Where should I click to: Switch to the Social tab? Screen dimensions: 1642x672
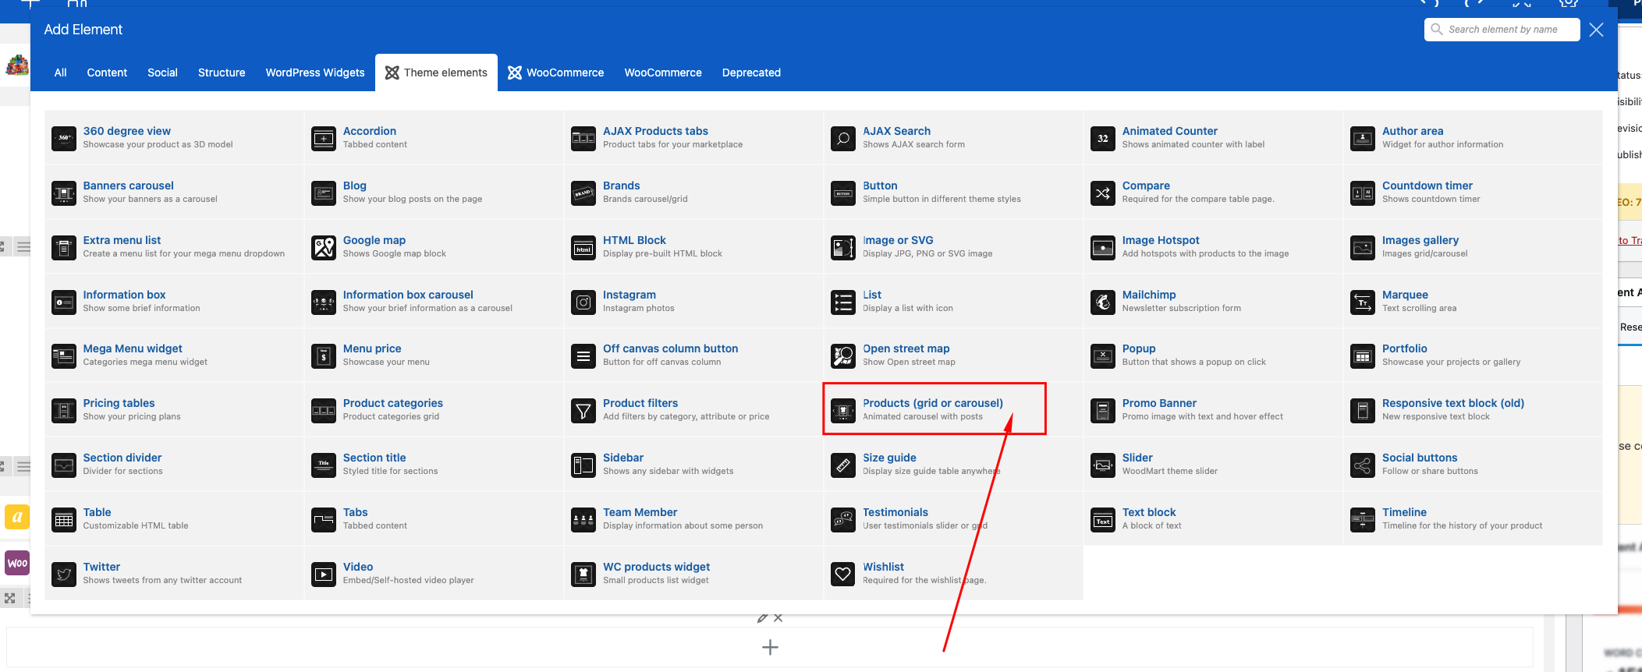pyautogui.click(x=162, y=73)
